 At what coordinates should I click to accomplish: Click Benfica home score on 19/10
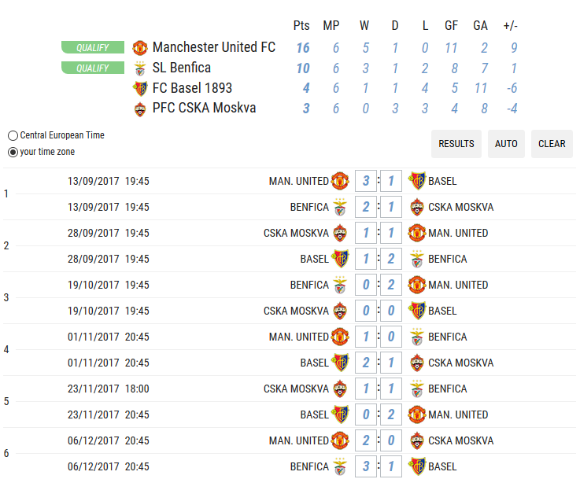click(366, 285)
